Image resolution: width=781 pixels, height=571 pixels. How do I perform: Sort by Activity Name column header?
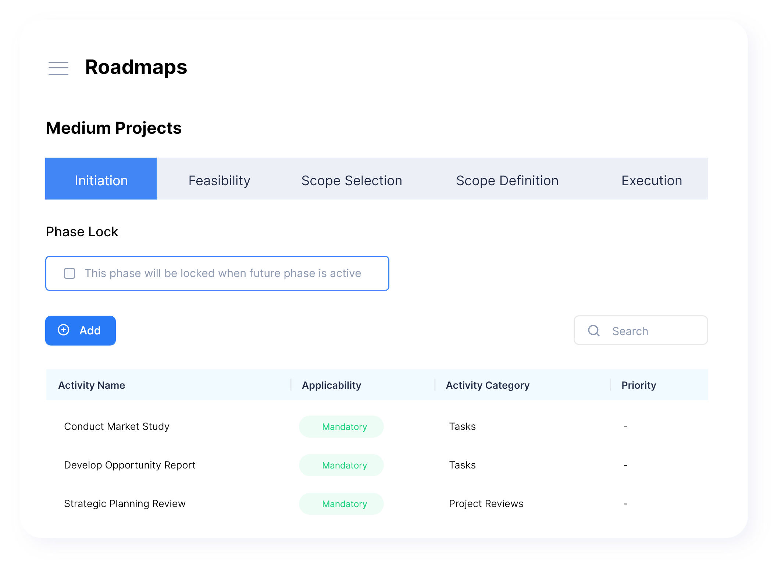92,385
